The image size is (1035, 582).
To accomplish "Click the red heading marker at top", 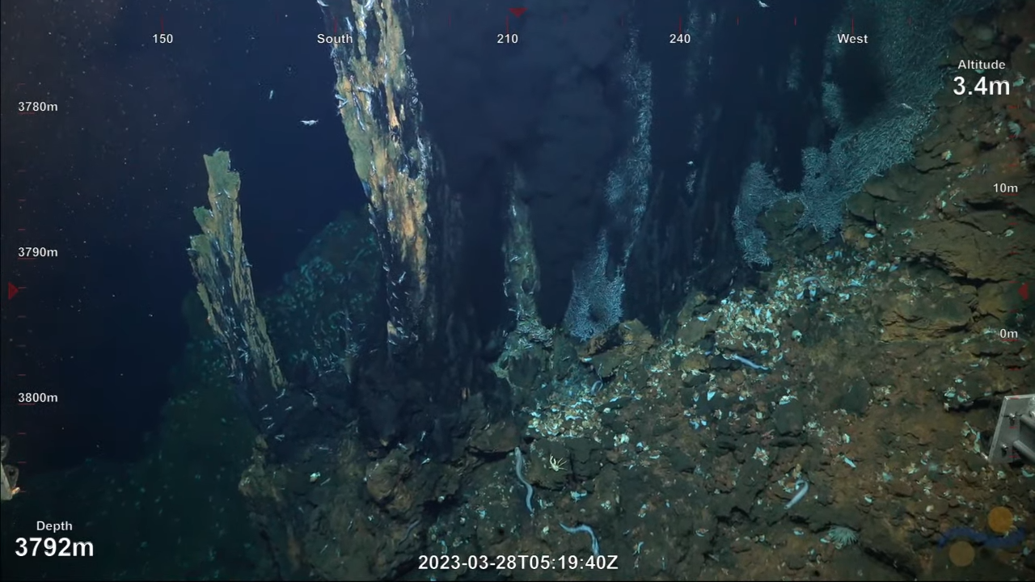I will 517,12.
